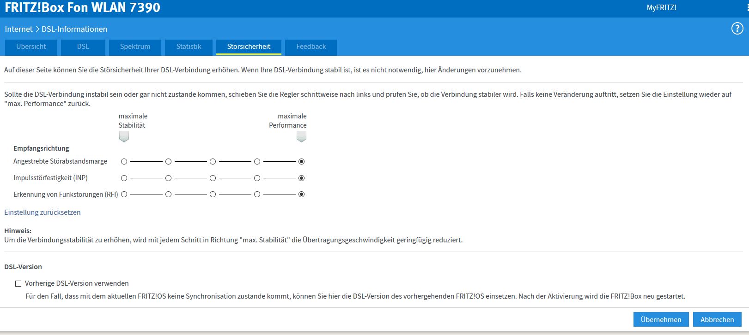The height and width of the screenshot is (335, 749).
Task: Switch to the Übersicht tab
Action: pos(31,47)
